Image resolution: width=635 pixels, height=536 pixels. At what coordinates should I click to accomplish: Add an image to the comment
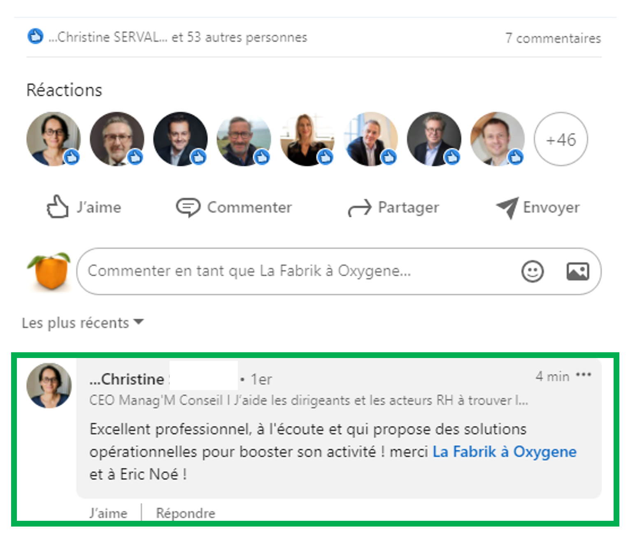(x=578, y=271)
